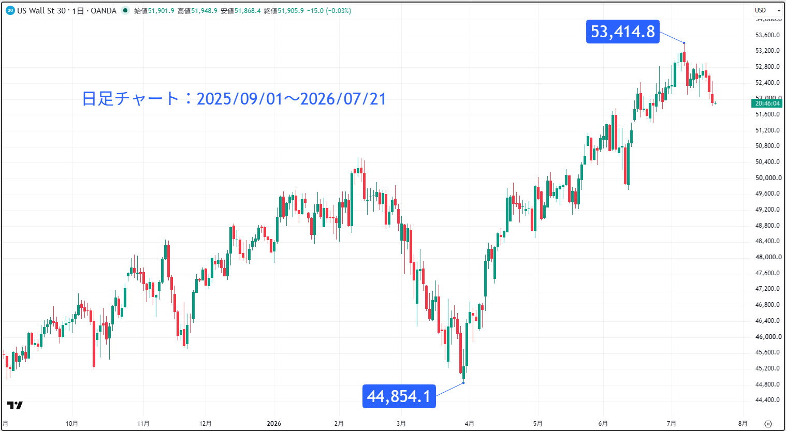The height and width of the screenshot is (431, 786).
Task: Open chart settings gear at axis corner
Action: tap(768, 424)
